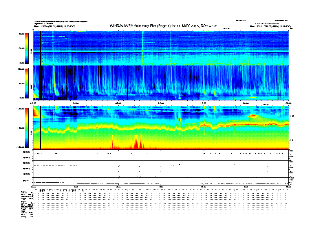This screenshot has width=311, height=240.
Task: Click the RAD2 intensity color bar
Action: (x=27, y=48)
